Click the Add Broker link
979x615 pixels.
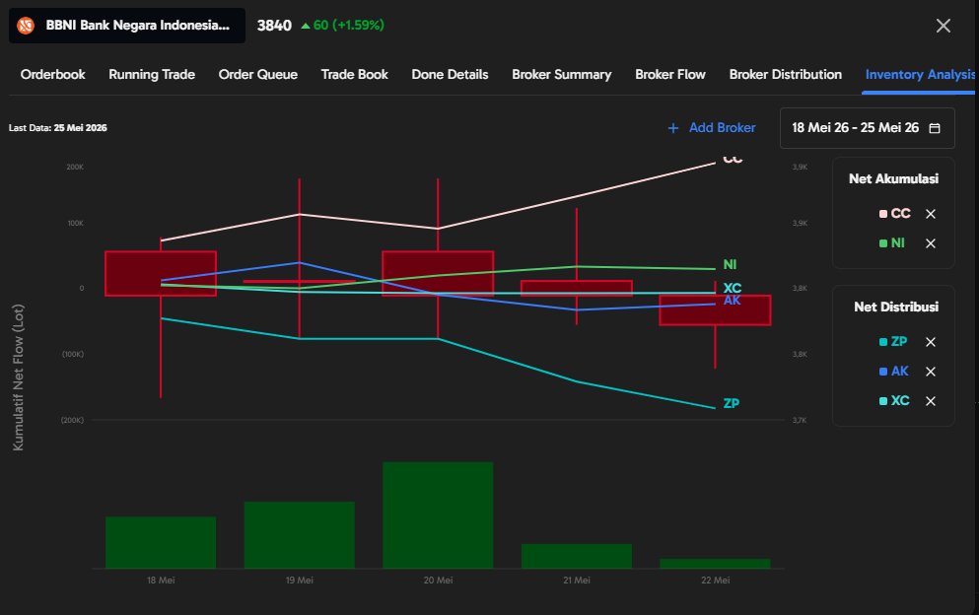722,127
